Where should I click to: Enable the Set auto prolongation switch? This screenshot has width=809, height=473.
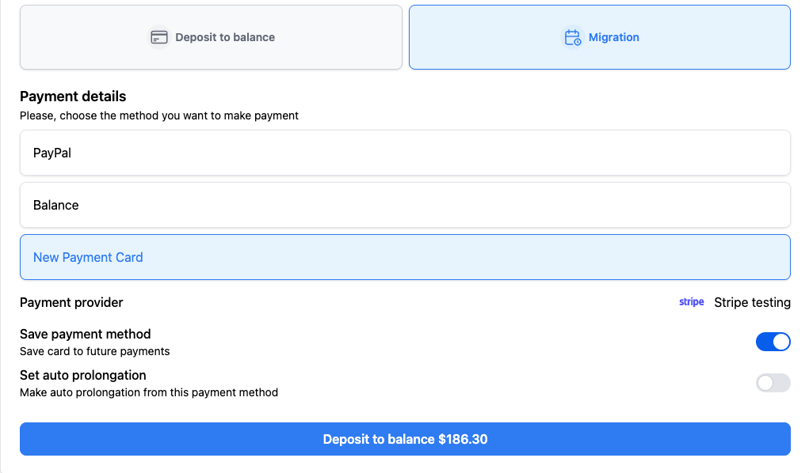[x=773, y=383]
